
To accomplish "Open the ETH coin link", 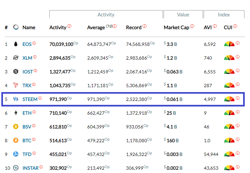I will 27,113.
